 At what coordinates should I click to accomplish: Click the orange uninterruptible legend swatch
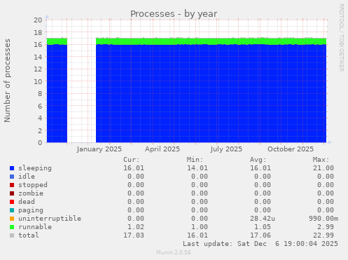[x=12, y=219]
